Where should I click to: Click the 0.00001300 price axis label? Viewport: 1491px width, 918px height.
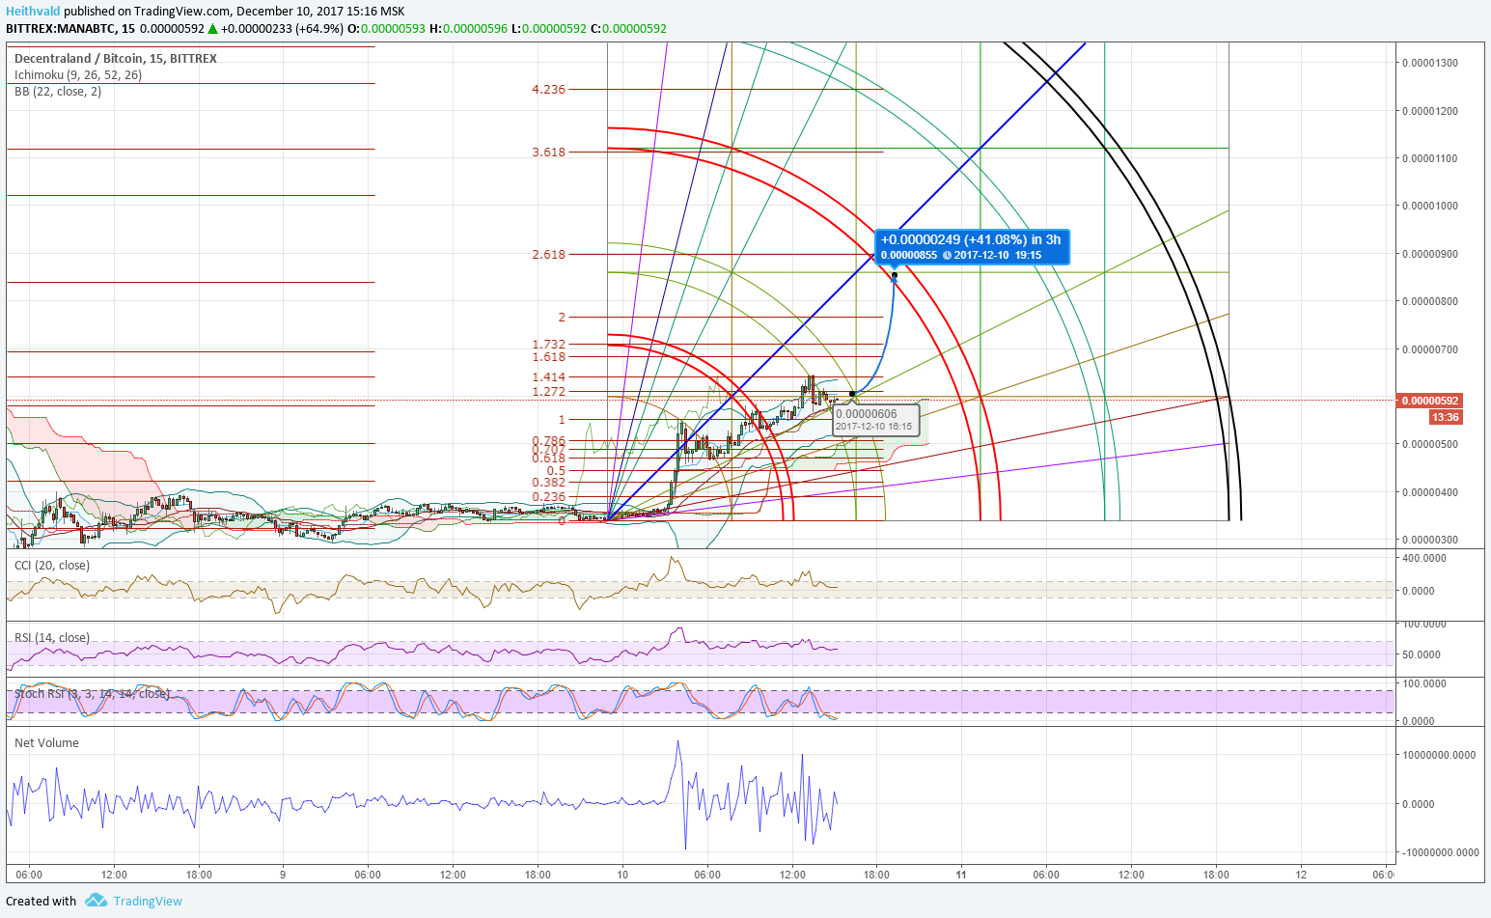[1430, 63]
